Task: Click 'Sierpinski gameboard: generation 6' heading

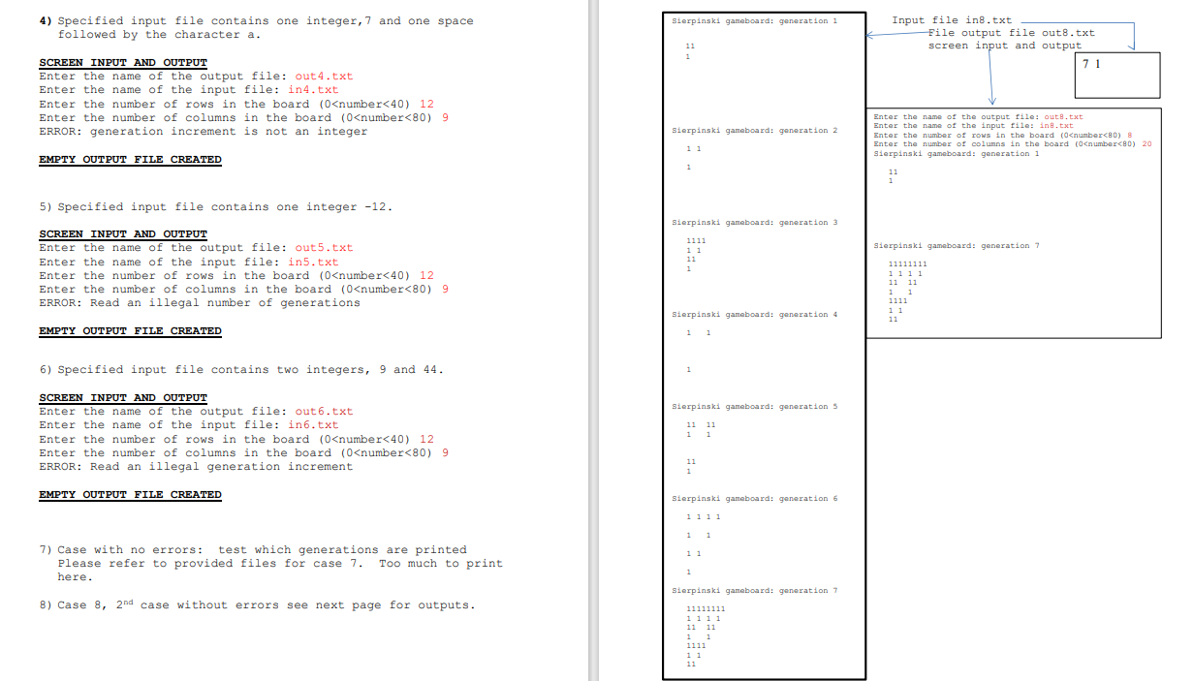Action: pos(754,499)
